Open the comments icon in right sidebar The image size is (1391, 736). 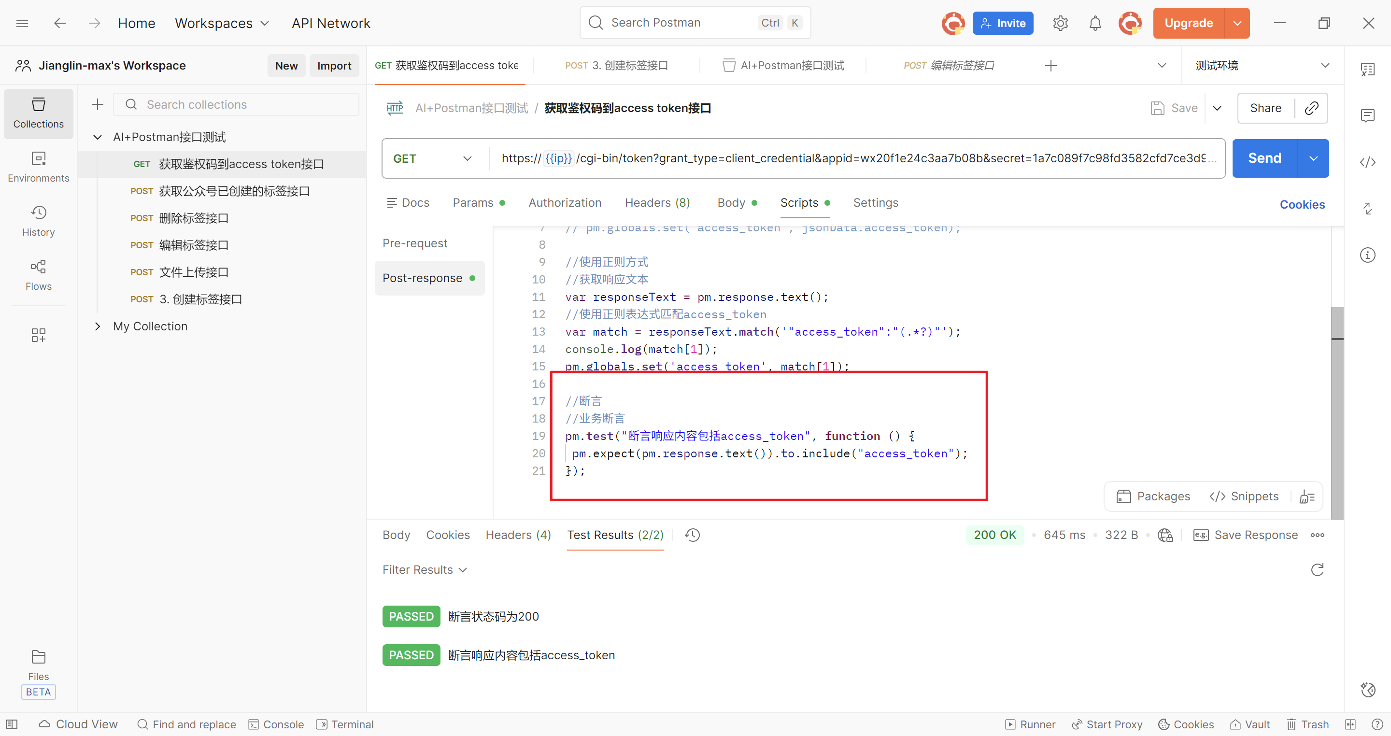tap(1367, 115)
